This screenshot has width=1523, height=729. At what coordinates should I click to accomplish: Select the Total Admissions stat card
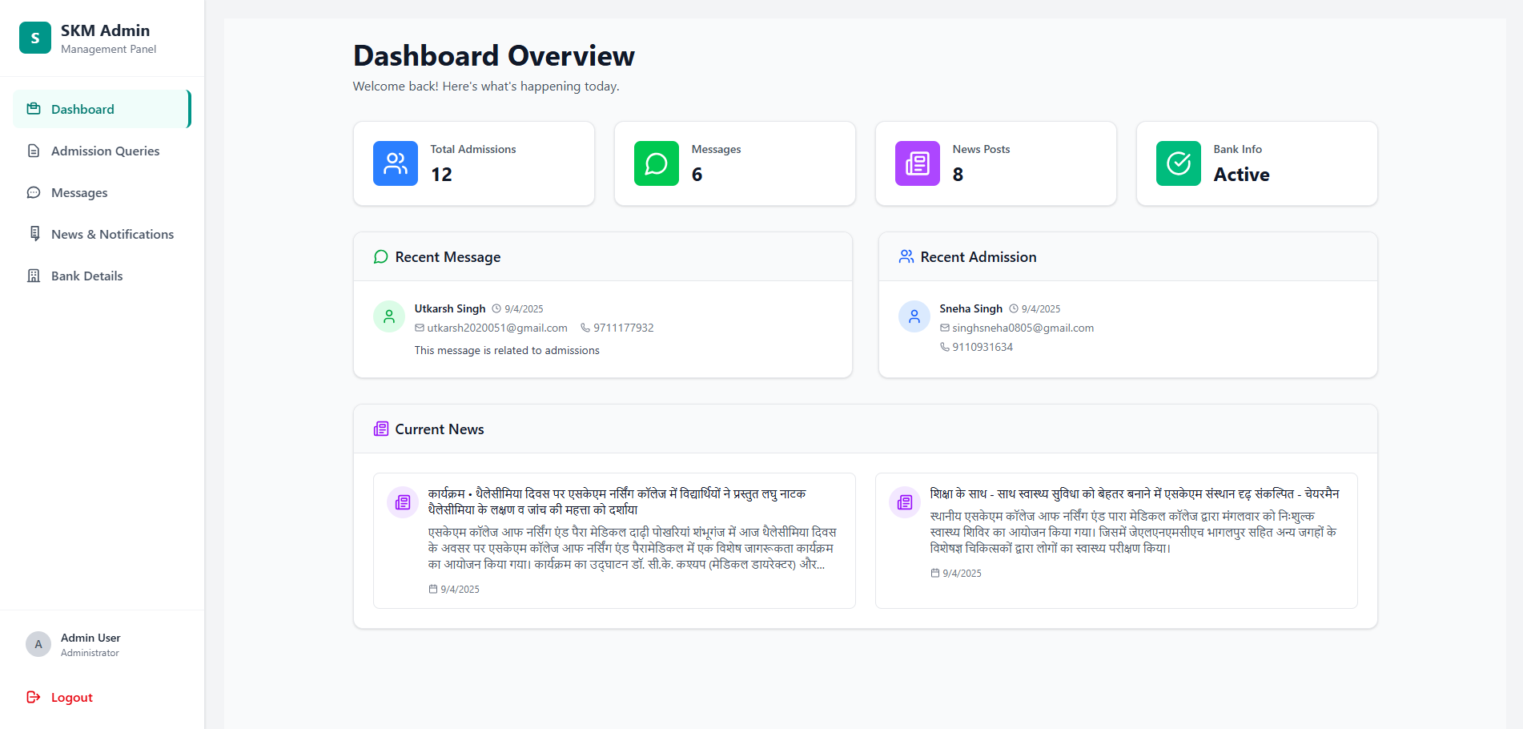pos(474,163)
